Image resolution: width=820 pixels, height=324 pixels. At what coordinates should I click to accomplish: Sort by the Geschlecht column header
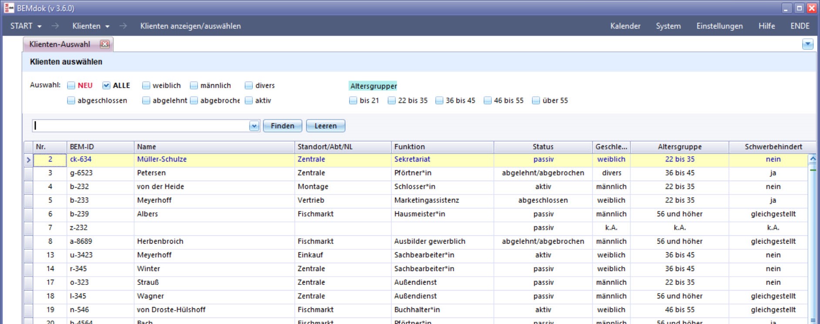(611, 147)
